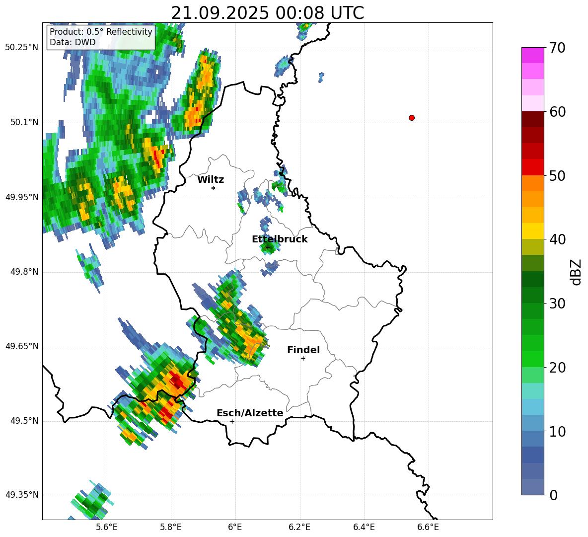
Task: Click the magenta top colorbar segment
Action: point(532,56)
